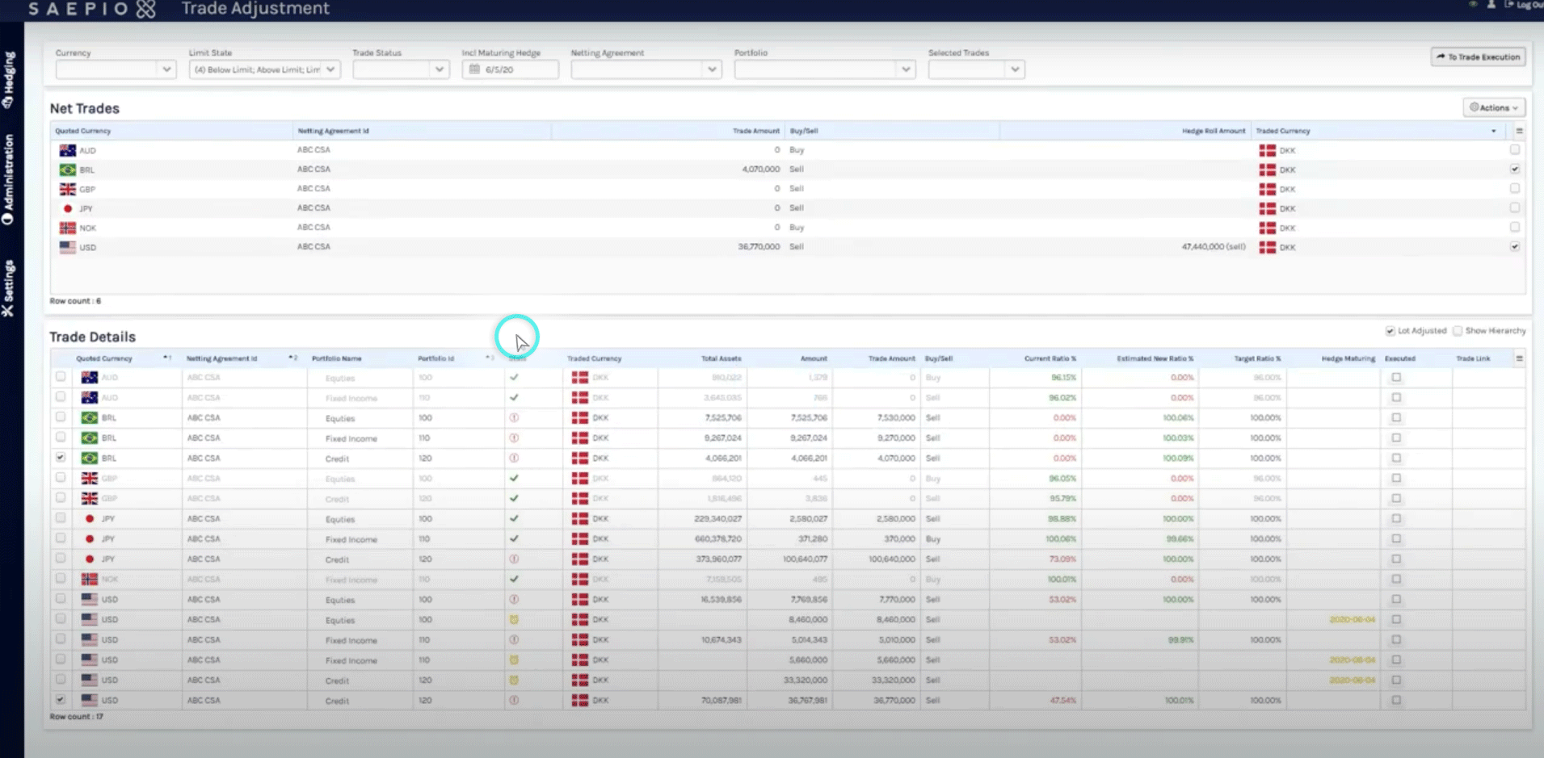
Task: Click the USD flag in Net Trades
Action: [x=68, y=247]
